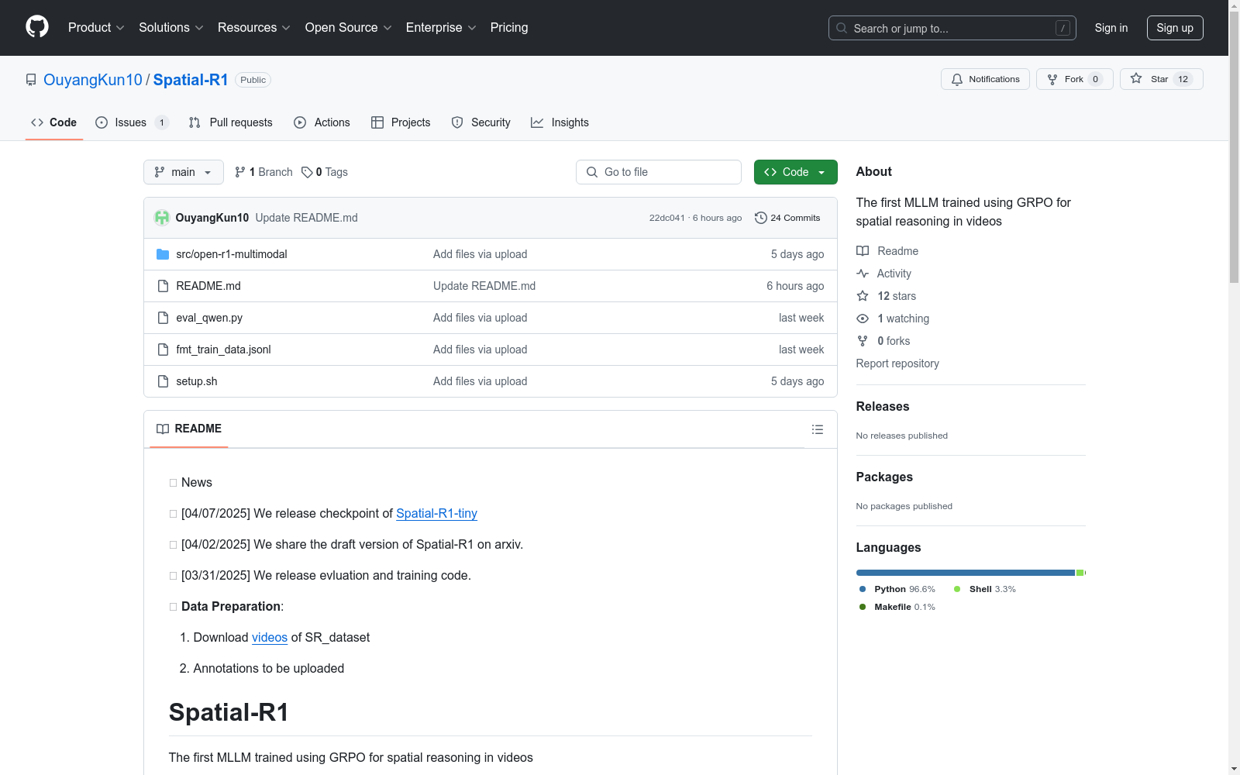The height and width of the screenshot is (775, 1240).
Task: Open the Spatial-R1 repository name link
Action: pos(191,80)
